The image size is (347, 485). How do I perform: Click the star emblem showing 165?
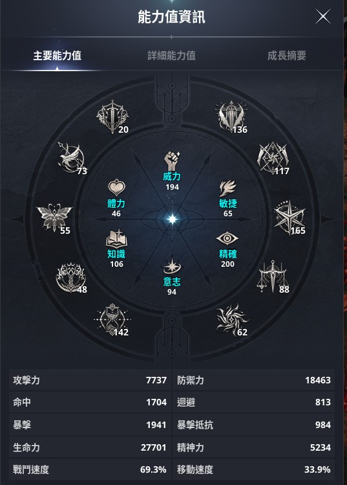pyautogui.click(x=289, y=218)
